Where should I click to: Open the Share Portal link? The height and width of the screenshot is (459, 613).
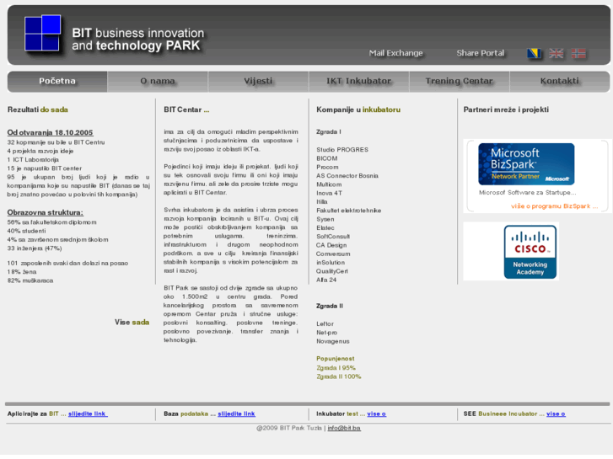click(x=480, y=53)
